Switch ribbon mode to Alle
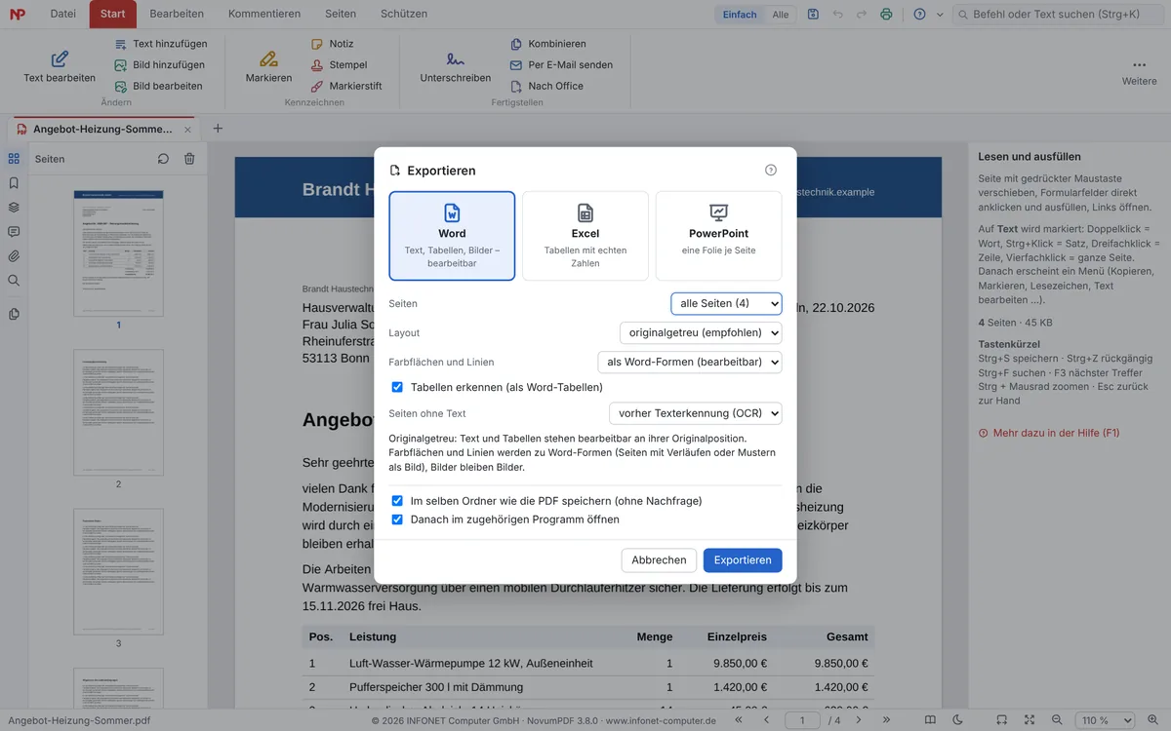The height and width of the screenshot is (731, 1171). pyautogui.click(x=781, y=15)
